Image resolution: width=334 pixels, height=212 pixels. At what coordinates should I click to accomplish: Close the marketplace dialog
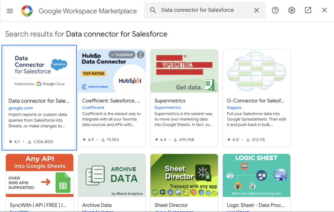(324, 10)
